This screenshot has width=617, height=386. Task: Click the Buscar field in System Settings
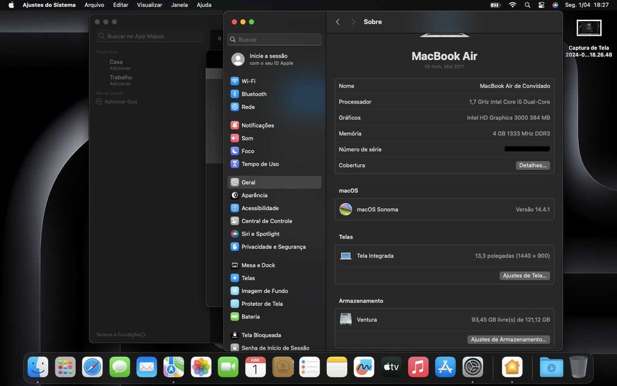275,40
